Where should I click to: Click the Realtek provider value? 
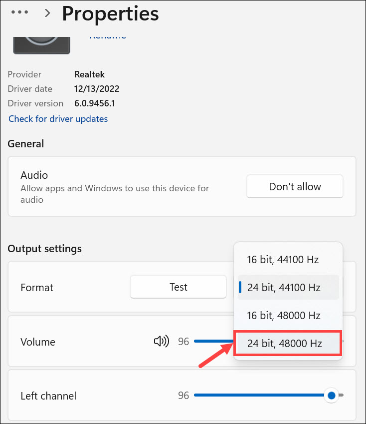point(90,74)
